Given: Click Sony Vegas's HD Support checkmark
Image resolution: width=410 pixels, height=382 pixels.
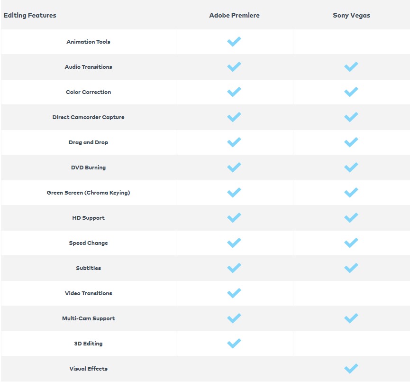Looking at the screenshot, I should click(351, 218).
